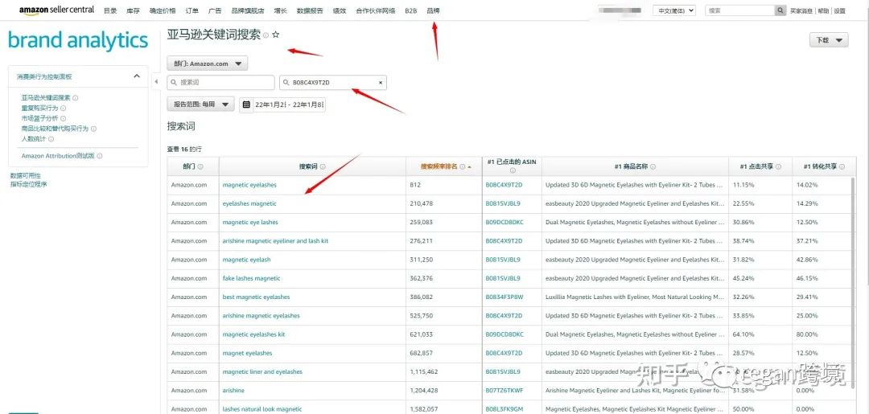
Task: Click the Amazon Seller Central logo
Action: 56,10
